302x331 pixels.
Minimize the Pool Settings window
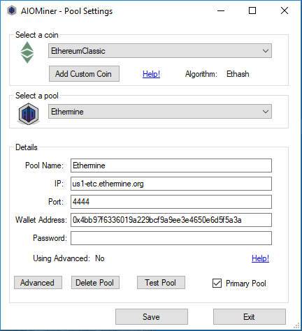coord(221,10)
